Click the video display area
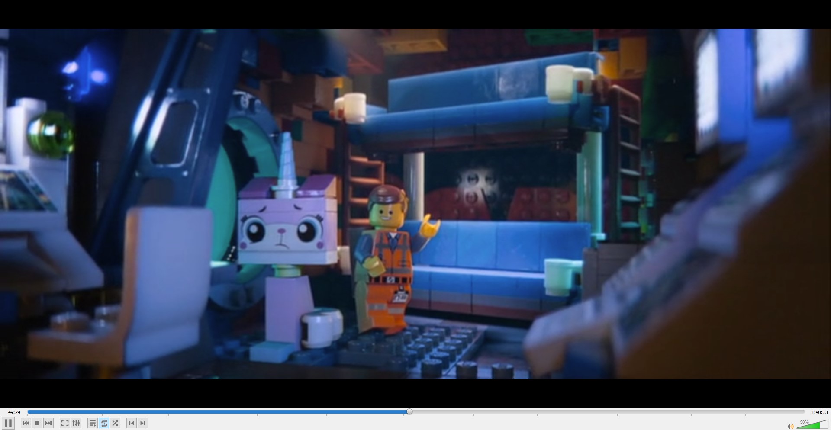 coord(415,203)
